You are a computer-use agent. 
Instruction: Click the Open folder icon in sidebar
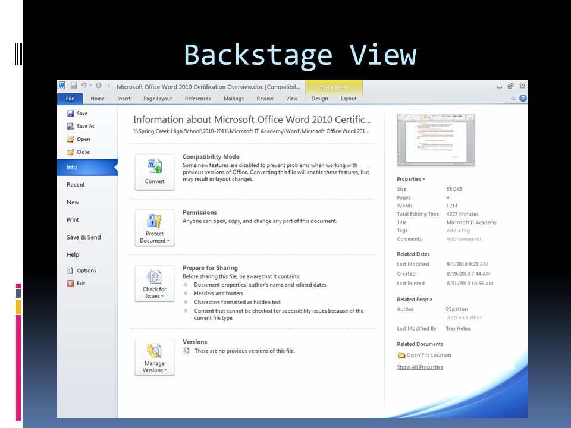click(70, 139)
